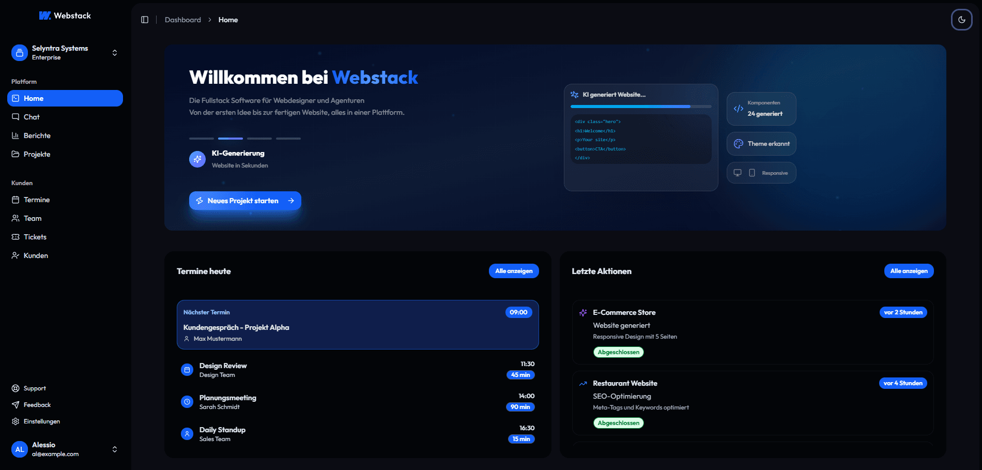Image resolution: width=982 pixels, height=470 pixels.
Task: Open the Team section
Action: pyautogui.click(x=32, y=218)
